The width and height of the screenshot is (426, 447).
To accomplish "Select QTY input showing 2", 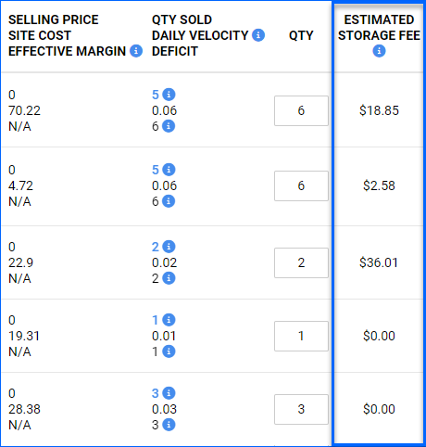I will point(301,262).
